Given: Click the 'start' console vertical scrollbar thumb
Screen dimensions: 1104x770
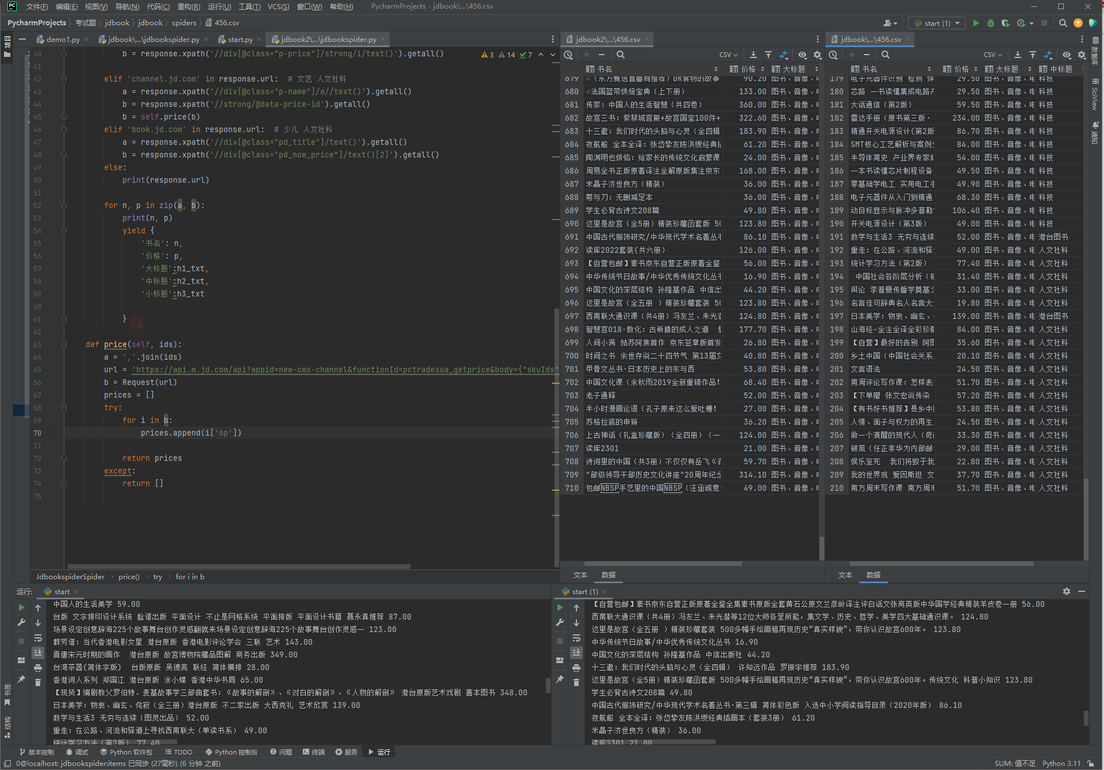Looking at the screenshot, I should point(548,686).
